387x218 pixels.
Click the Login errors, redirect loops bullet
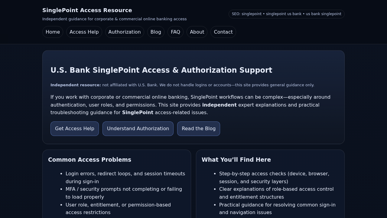point(125,177)
